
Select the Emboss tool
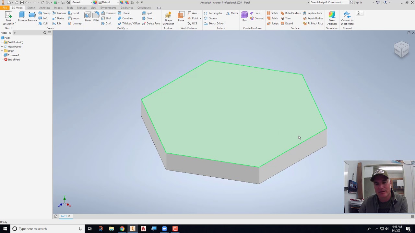coord(59,13)
